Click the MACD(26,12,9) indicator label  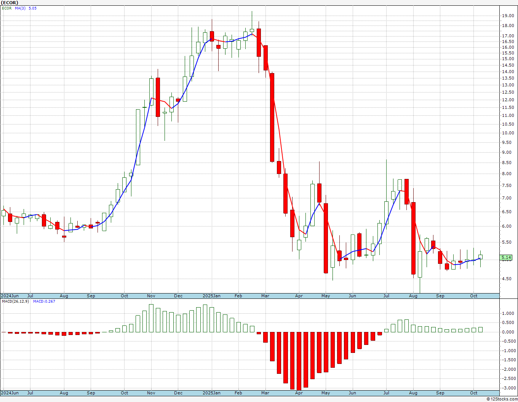pos(15,301)
